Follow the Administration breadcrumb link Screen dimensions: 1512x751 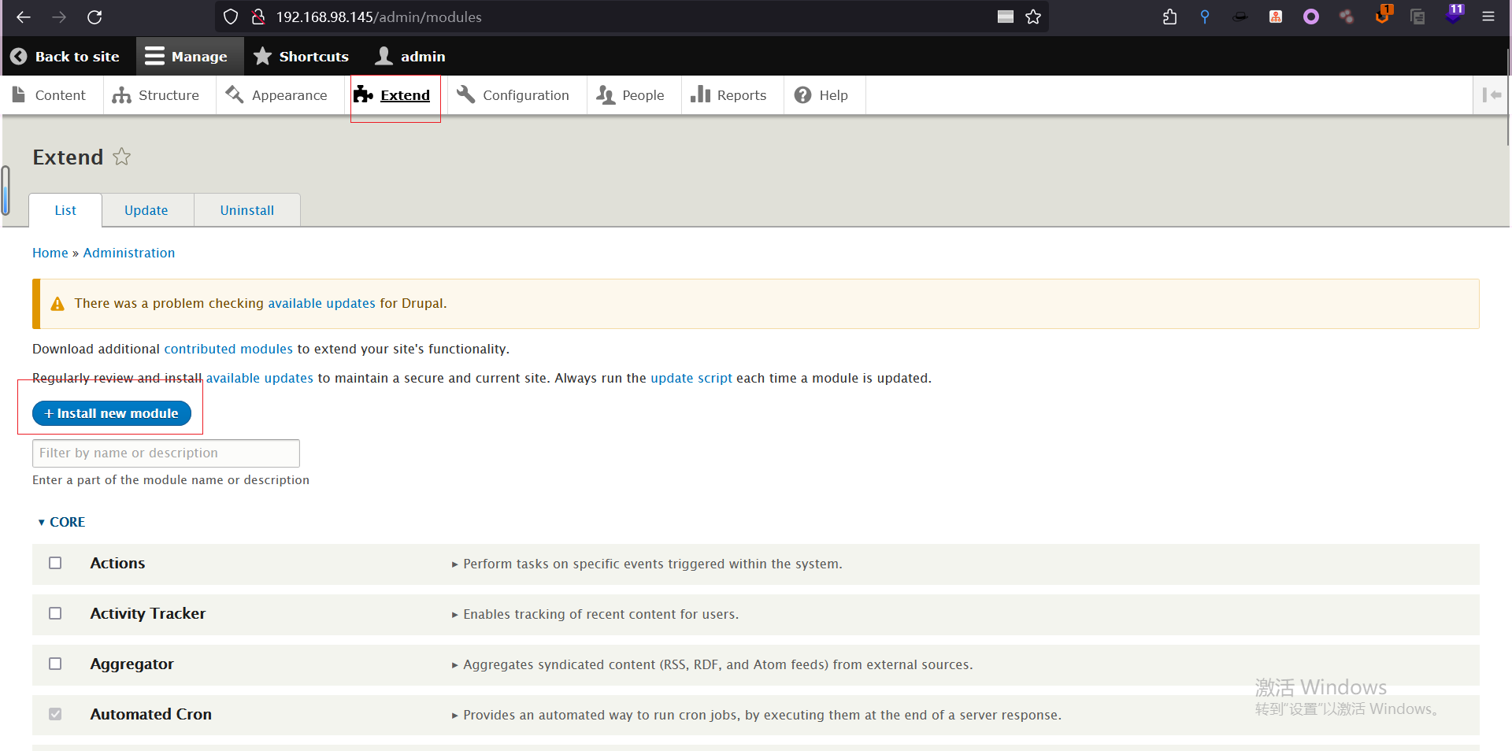pyautogui.click(x=129, y=253)
